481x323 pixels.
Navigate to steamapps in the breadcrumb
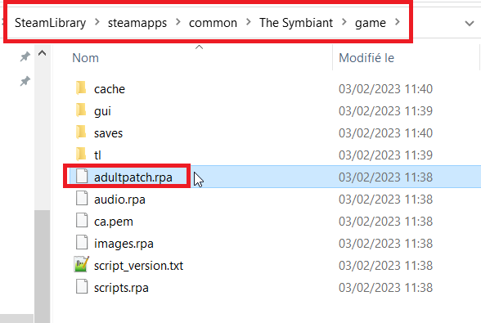click(x=137, y=23)
